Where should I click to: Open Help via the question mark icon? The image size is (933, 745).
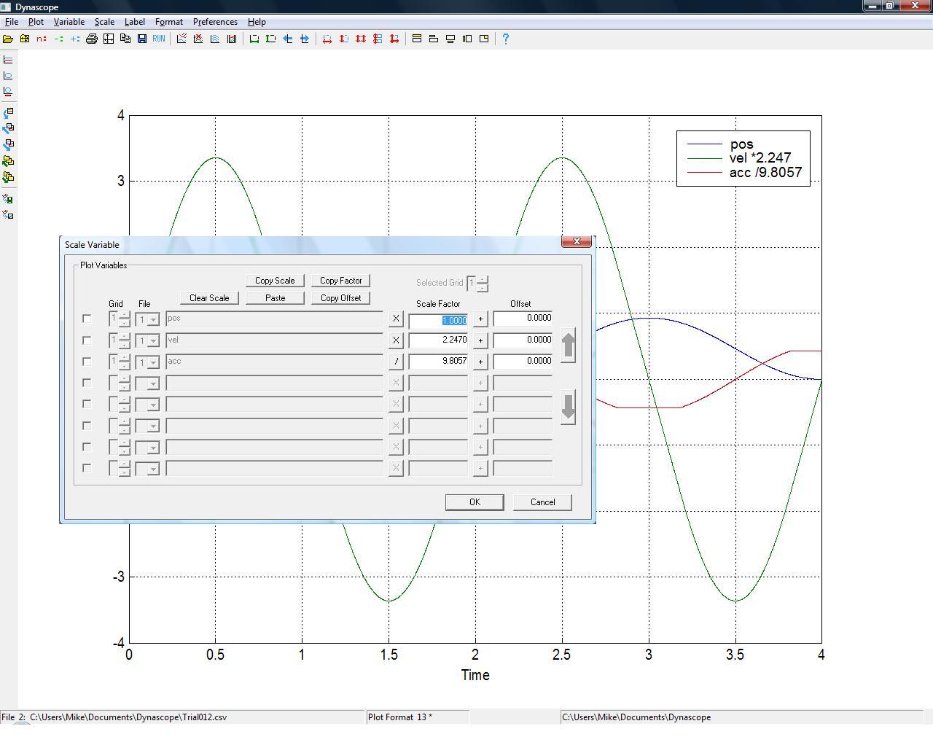[x=505, y=39]
